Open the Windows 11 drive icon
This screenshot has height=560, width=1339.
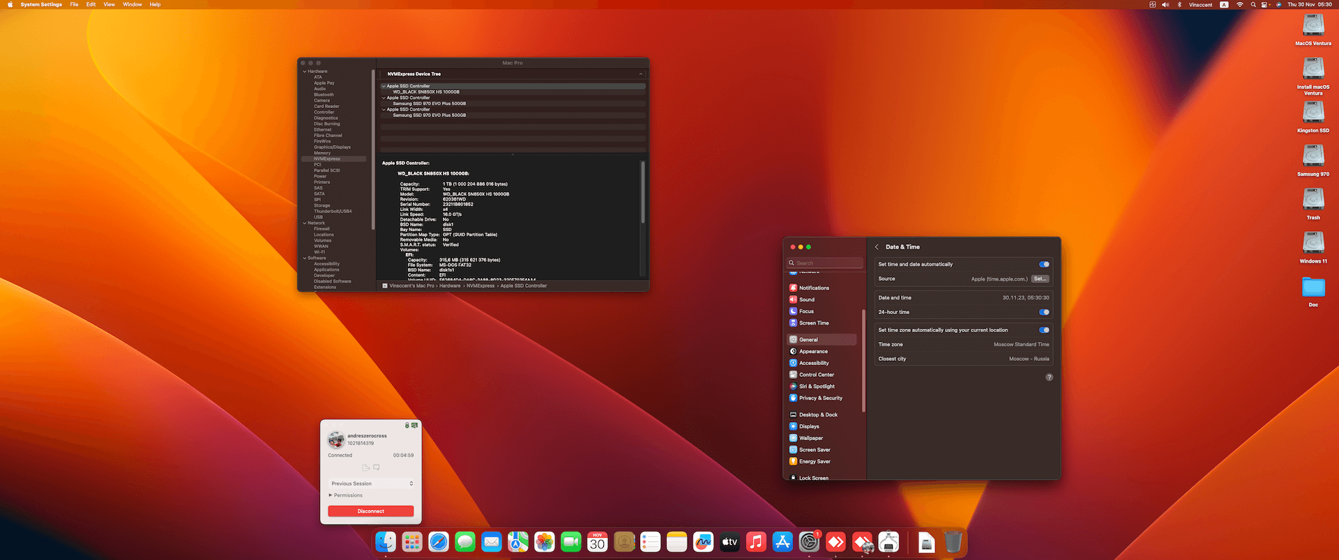1313,243
